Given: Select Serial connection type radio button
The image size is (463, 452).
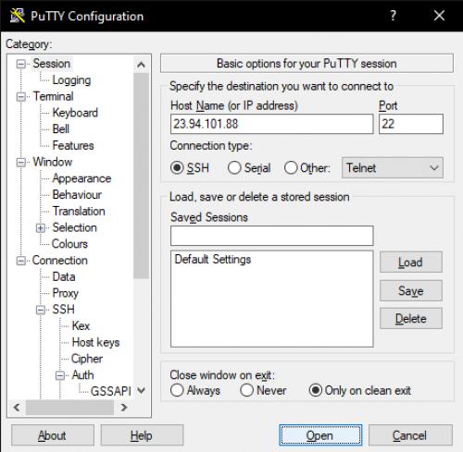Looking at the screenshot, I should click(234, 168).
